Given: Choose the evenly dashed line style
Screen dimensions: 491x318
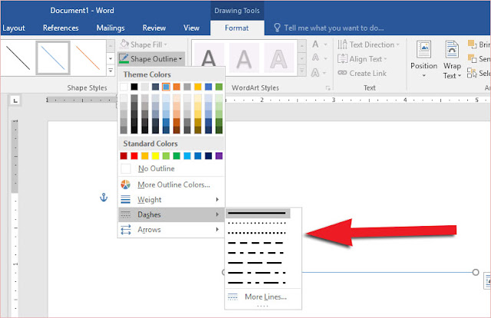Looking at the screenshot, I should (x=257, y=243).
